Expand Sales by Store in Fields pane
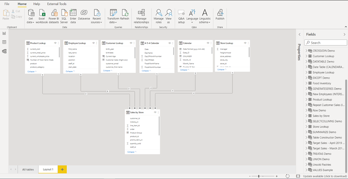 coord(307,116)
